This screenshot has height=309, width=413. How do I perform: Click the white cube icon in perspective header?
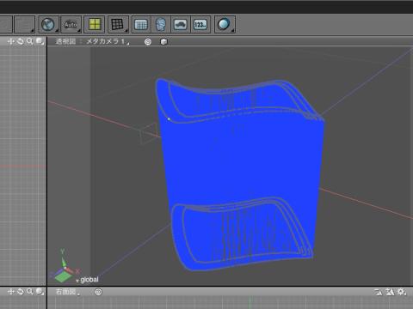coord(163,42)
